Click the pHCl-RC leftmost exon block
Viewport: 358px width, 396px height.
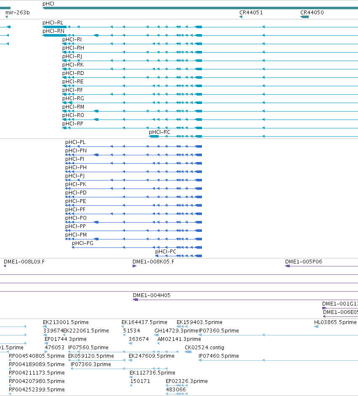pos(154,136)
